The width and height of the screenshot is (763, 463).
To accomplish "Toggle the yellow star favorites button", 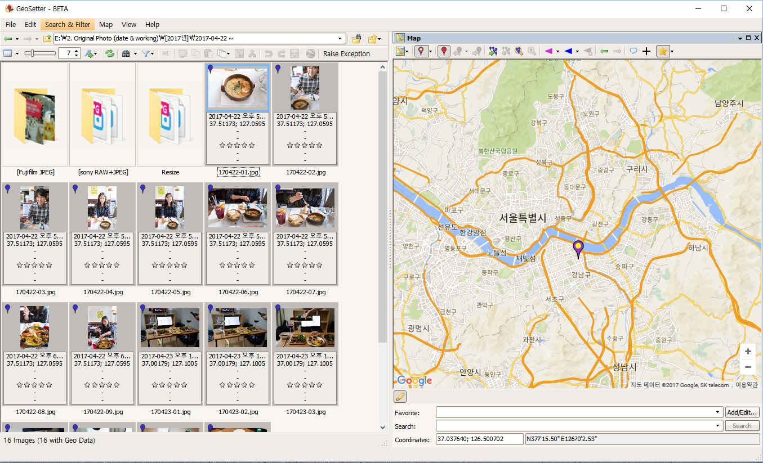I will [662, 51].
